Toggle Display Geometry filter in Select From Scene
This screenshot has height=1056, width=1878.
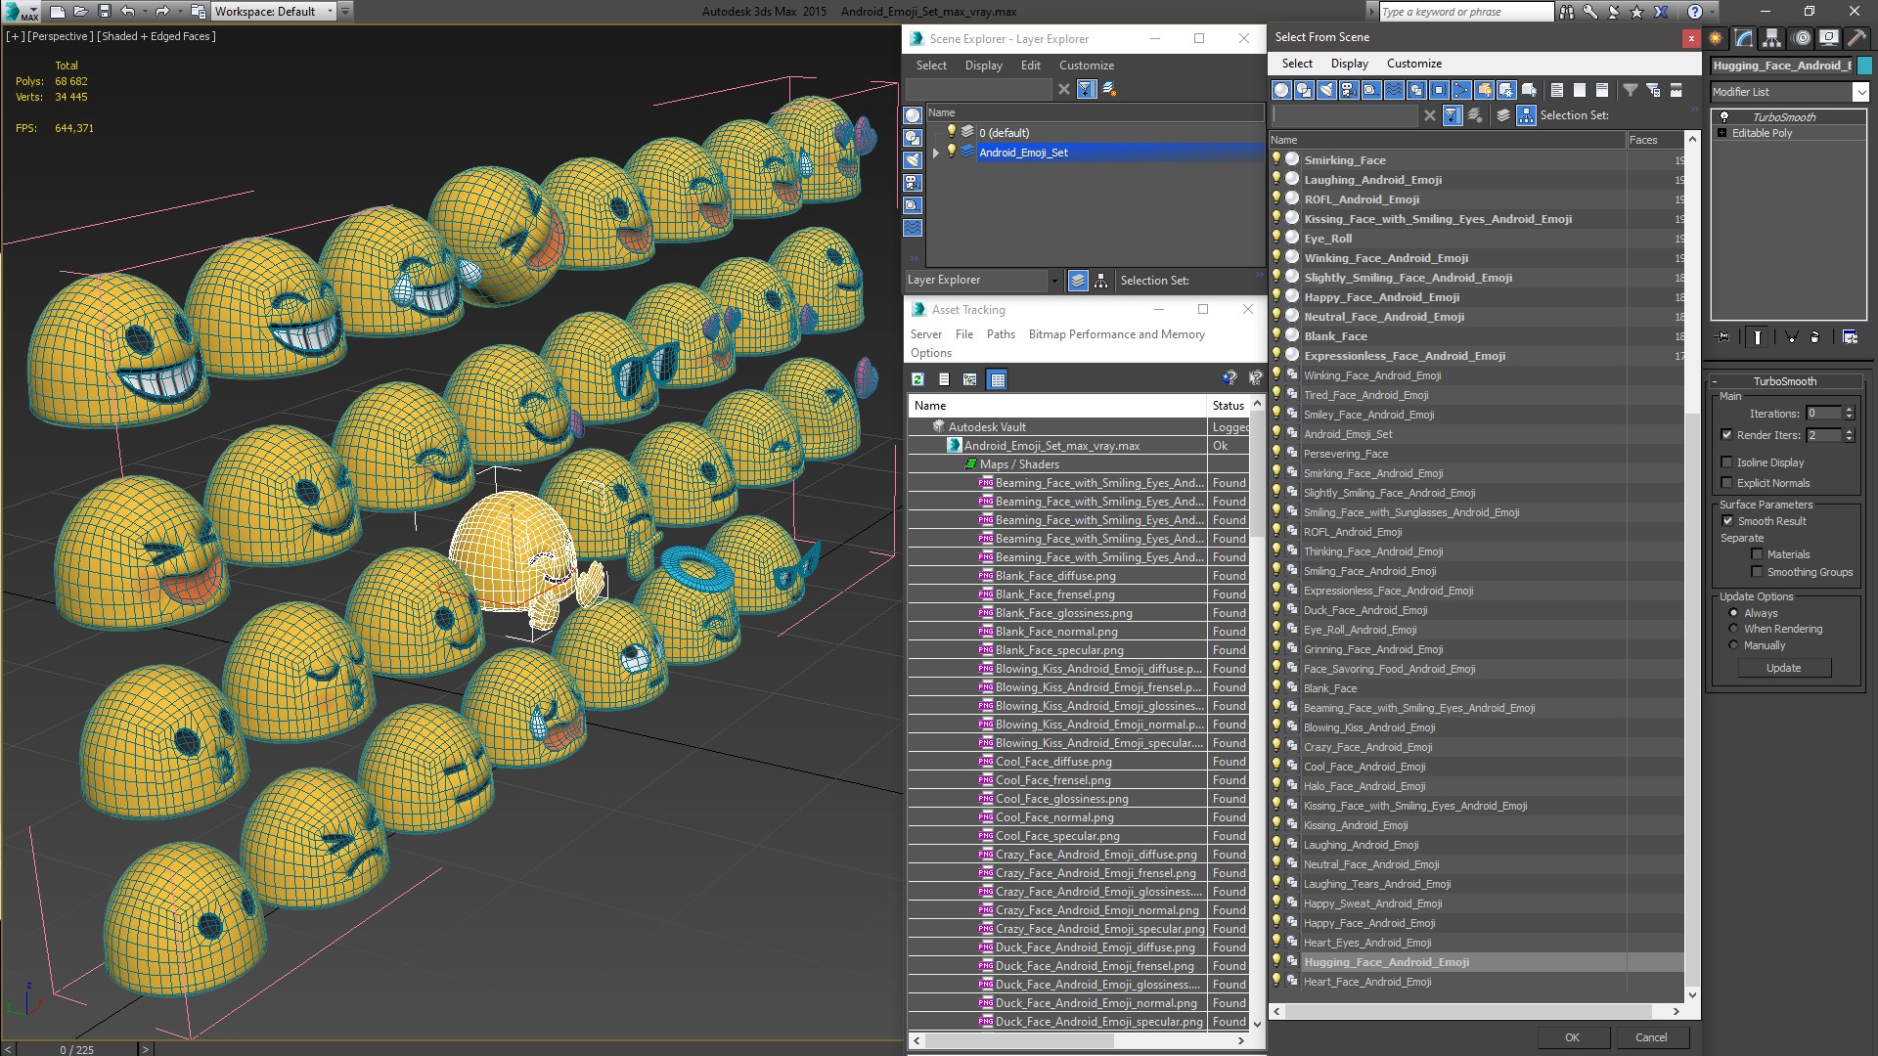[x=1281, y=90]
